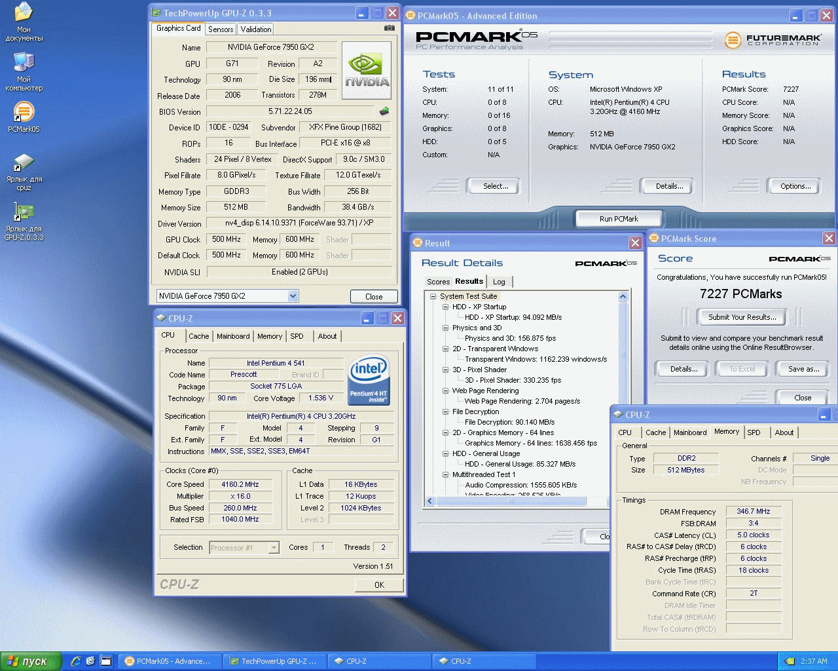Click the Intel Pentium 4 HT logo
The image size is (838, 671).
click(369, 381)
